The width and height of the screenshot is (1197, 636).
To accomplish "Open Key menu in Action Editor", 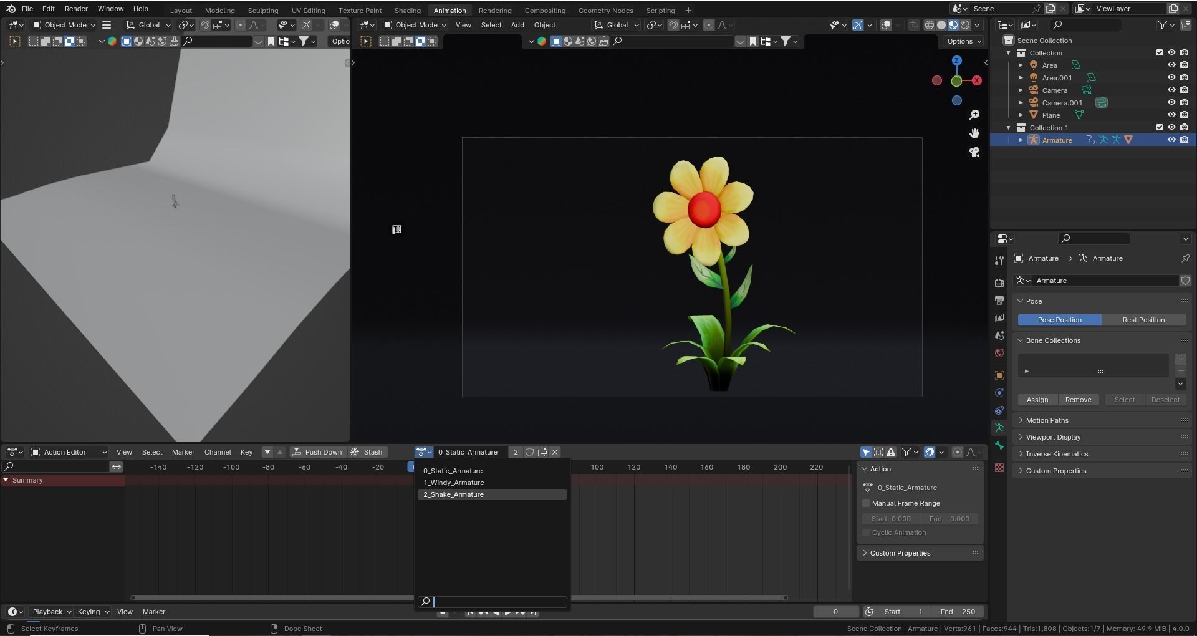I will 246,452.
